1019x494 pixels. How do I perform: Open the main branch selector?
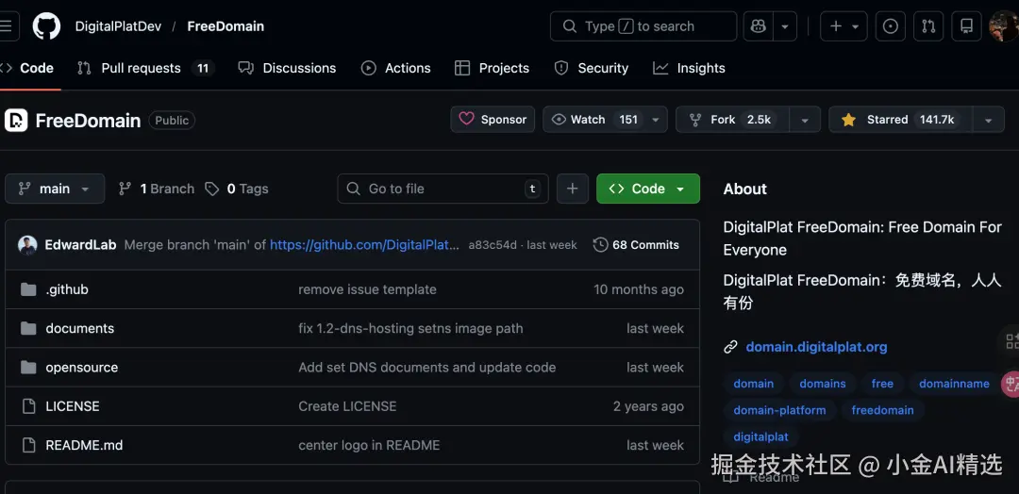[55, 189]
